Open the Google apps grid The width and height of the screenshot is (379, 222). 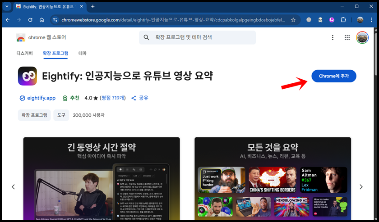347,37
